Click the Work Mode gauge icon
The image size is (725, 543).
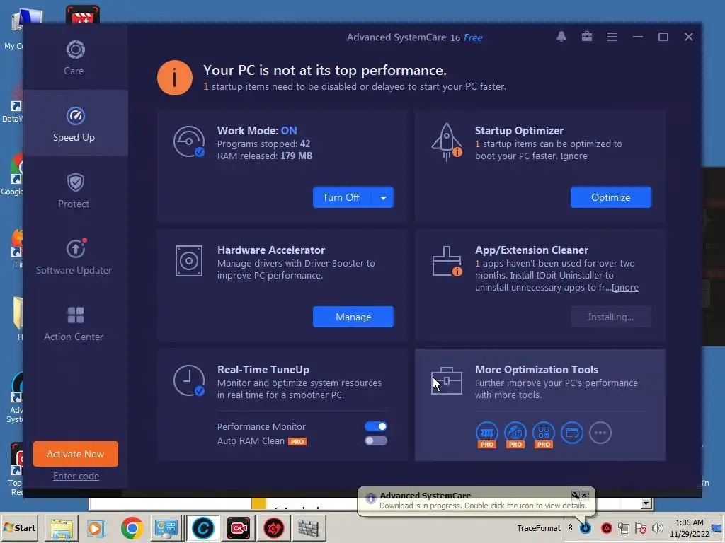click(189, 141)
